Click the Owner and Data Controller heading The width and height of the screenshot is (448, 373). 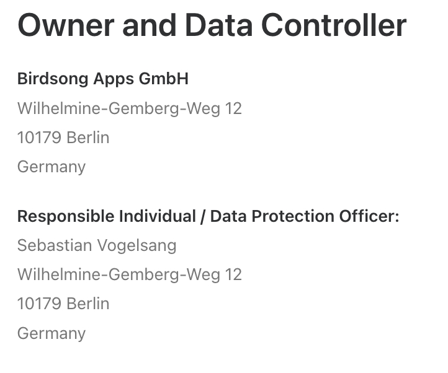[x=212, y=25]
